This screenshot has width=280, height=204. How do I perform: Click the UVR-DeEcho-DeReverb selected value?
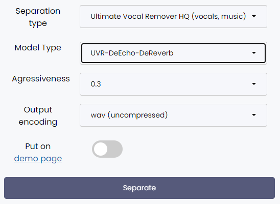point(132,53)
